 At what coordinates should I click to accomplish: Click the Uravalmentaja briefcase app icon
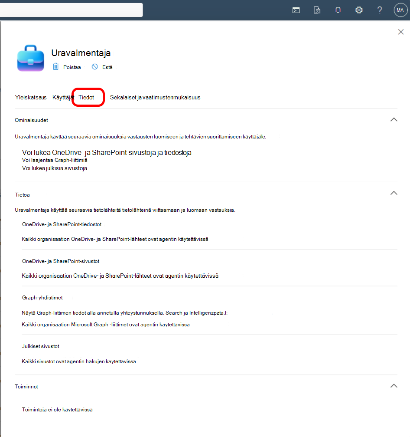click(x=31, y=58)
